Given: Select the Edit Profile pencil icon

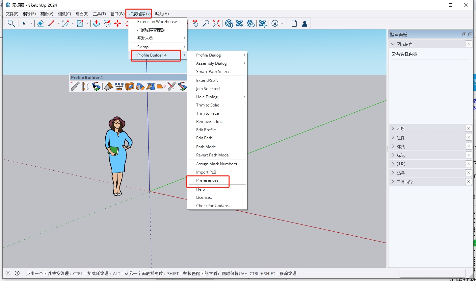Looking at the screenshot, I should click(171, 86).
